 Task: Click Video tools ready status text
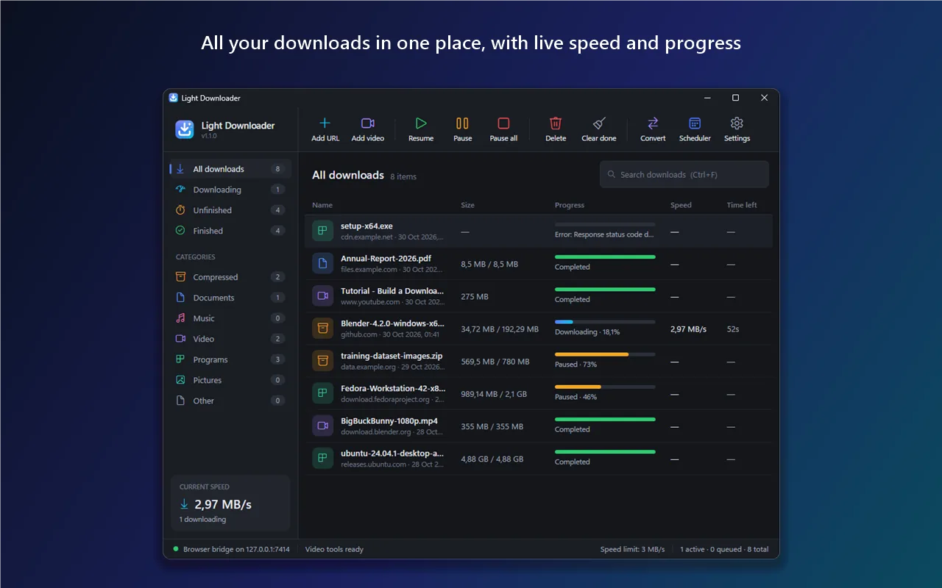tap(334, 549)
